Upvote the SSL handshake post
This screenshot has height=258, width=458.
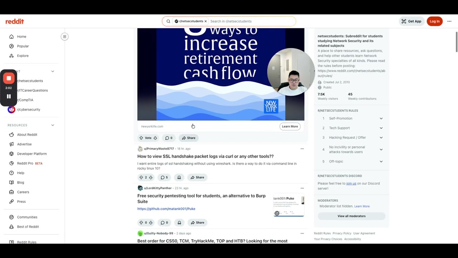[x=141, y=177]
